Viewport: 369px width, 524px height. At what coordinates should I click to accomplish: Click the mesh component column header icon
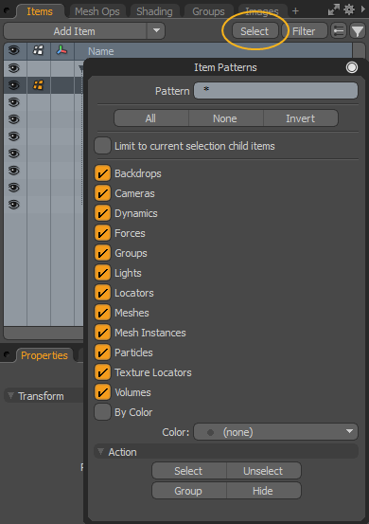pyautogui.click(x=38, y=51)
